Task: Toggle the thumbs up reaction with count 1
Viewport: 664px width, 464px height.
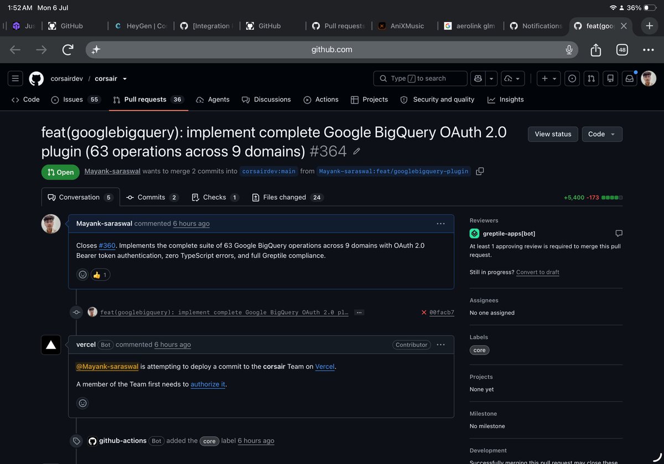Action: (x=100, y=275)
